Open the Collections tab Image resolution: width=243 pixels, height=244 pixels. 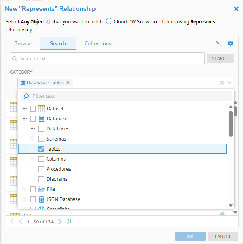click(x=98, y=43)
